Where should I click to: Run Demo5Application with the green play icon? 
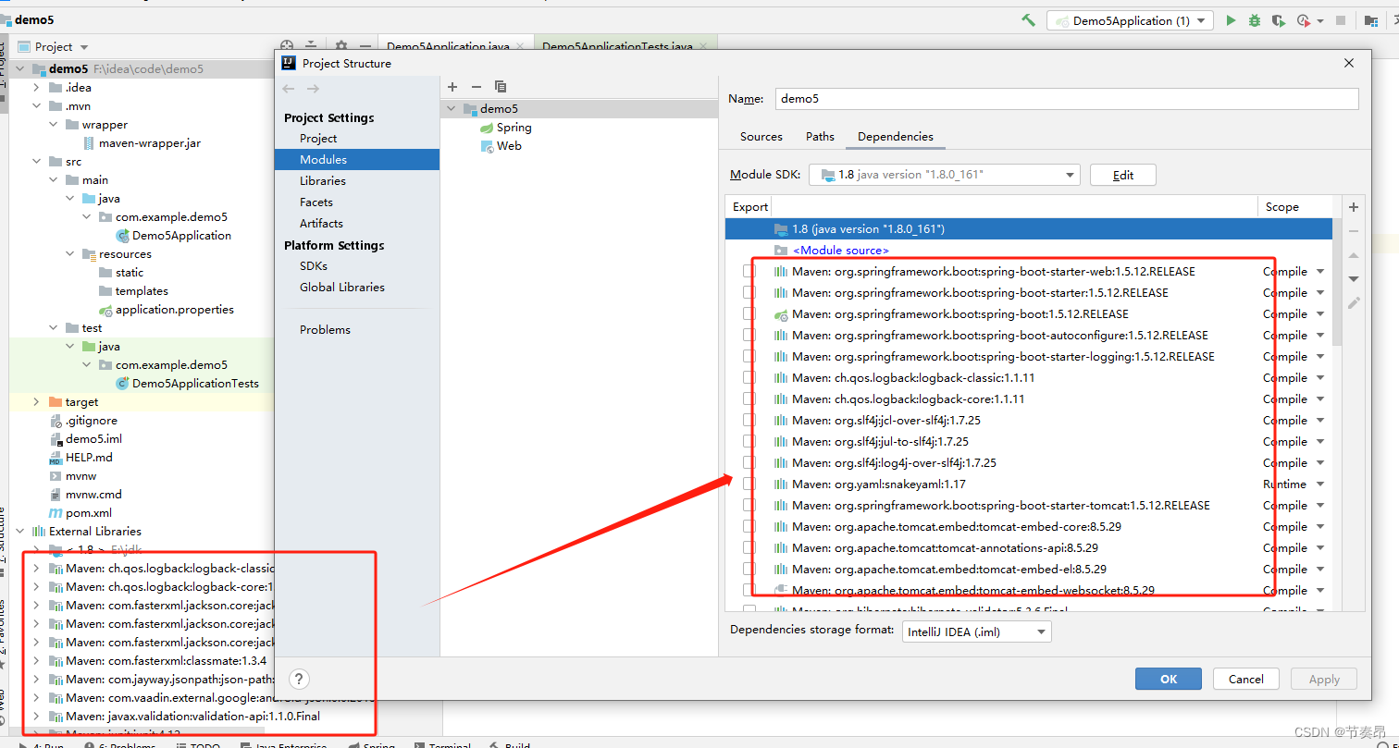click(1231, 20)
